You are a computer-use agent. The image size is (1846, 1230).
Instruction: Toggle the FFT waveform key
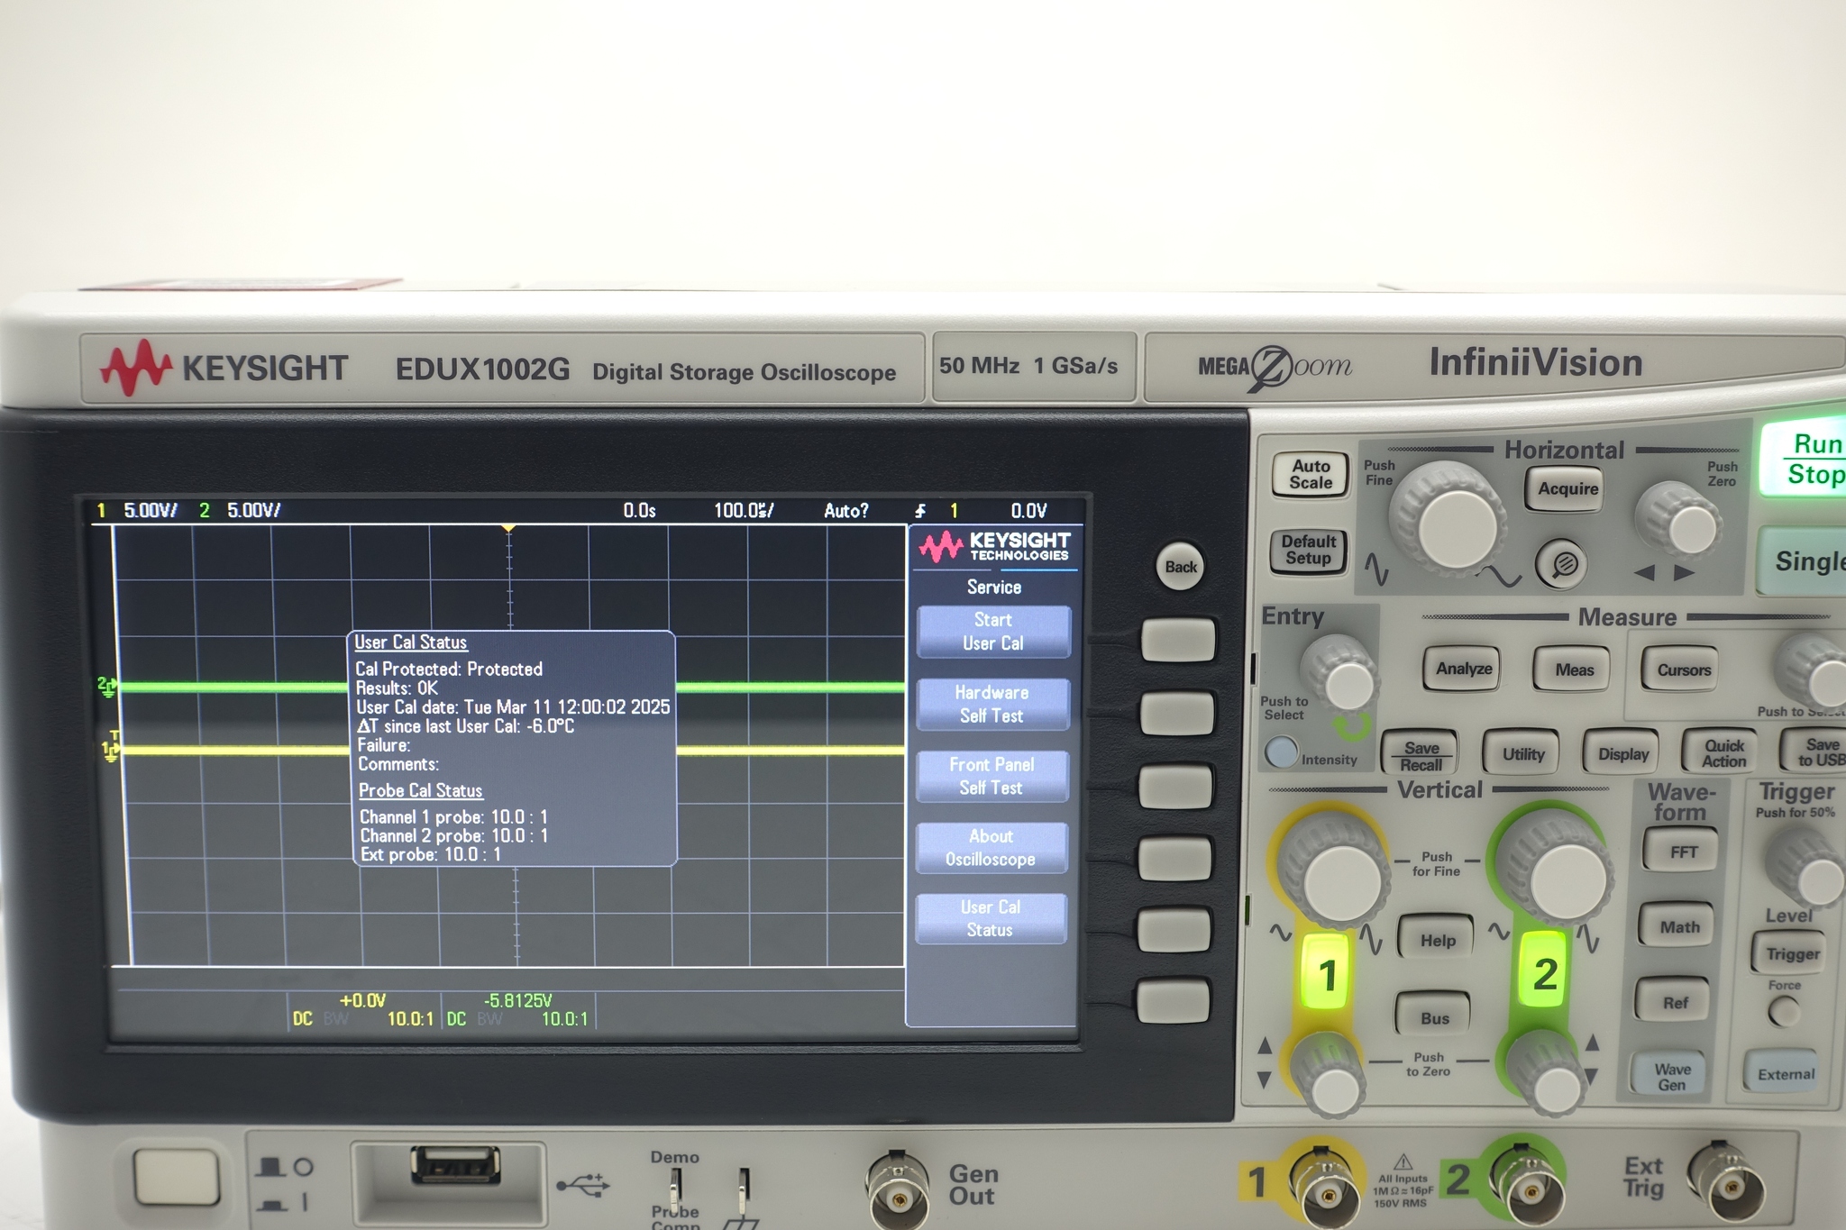[x=1682, y=852]
